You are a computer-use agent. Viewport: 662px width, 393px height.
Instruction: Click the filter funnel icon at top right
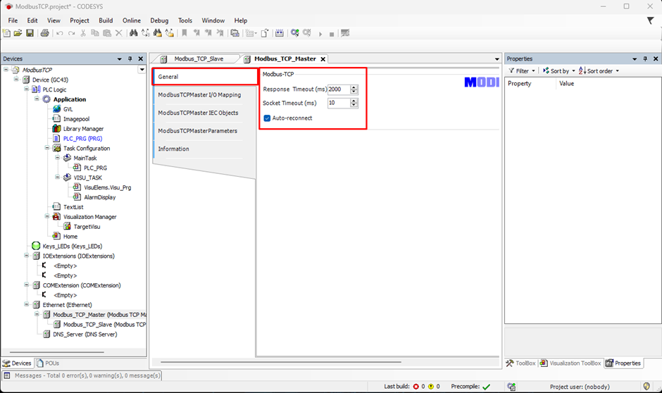pyautogui.click(x=650, y=20)
